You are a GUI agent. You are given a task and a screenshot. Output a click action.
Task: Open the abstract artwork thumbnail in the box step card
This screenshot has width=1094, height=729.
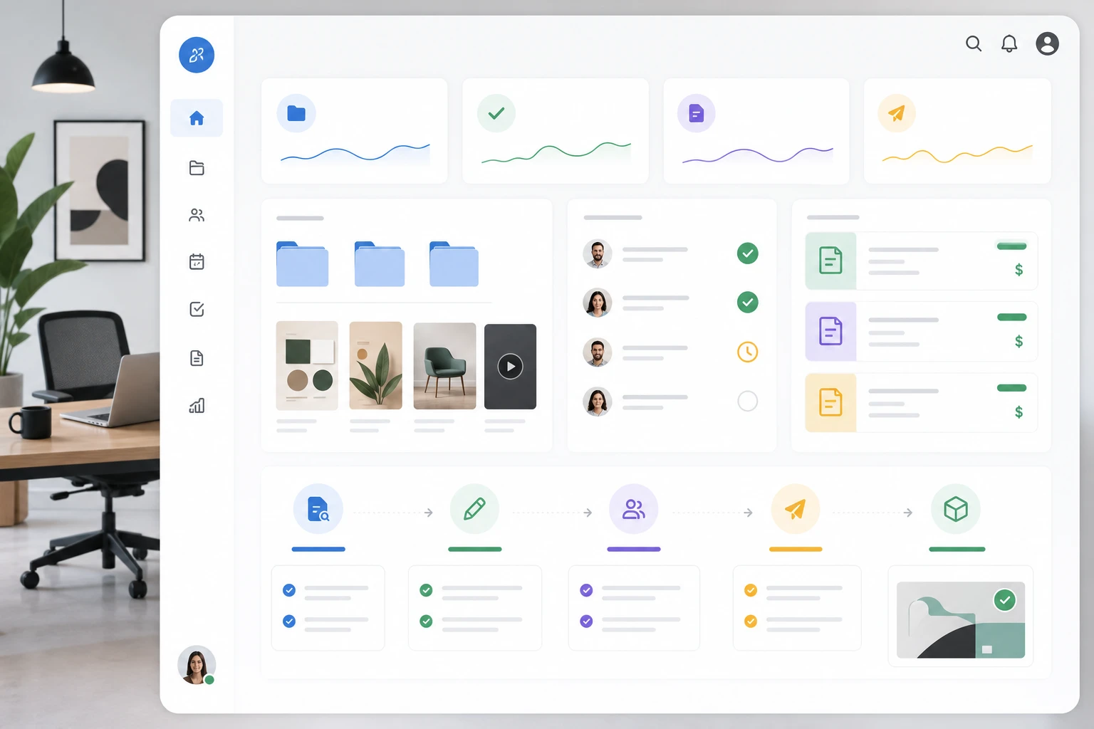tap(961, 620)
